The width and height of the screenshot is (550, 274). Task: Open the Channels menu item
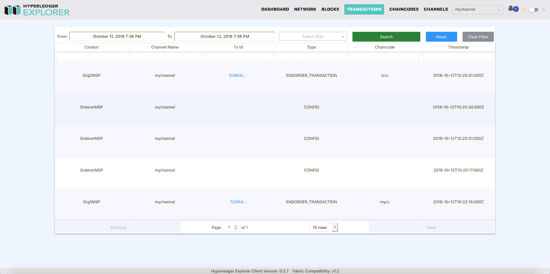[436, 9]
